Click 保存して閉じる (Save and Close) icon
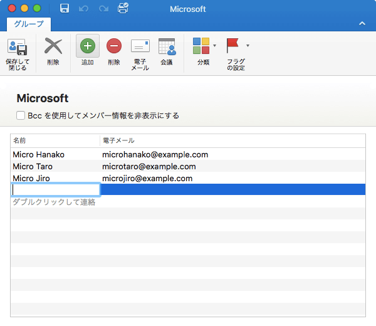376x326 pixels. [18, 47]
